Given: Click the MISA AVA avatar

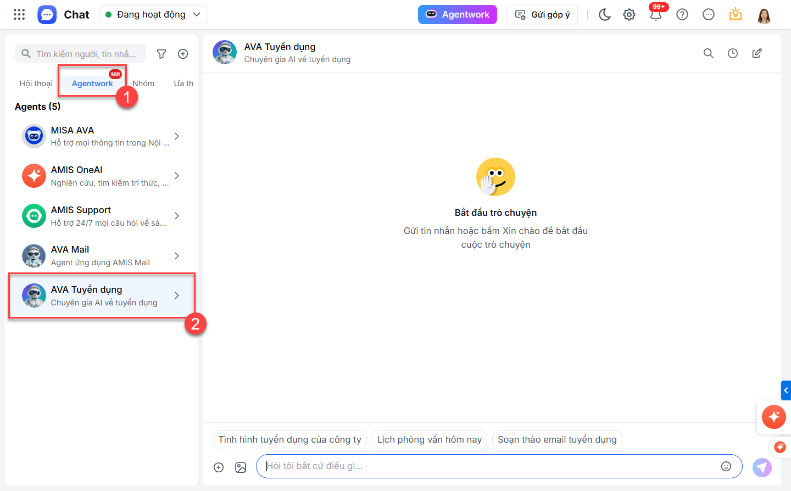Looking at the screenshot, I should pyautogui.click(x=34, y=136).
